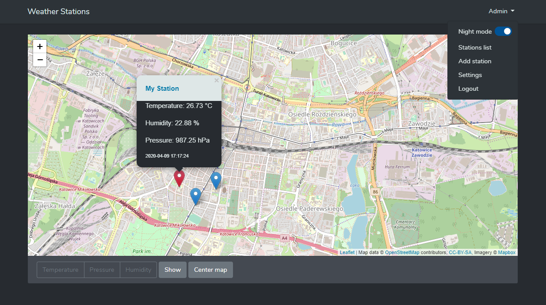546x305 pixels.
Task: Click the A4 road shield on map
Action: 284,238
